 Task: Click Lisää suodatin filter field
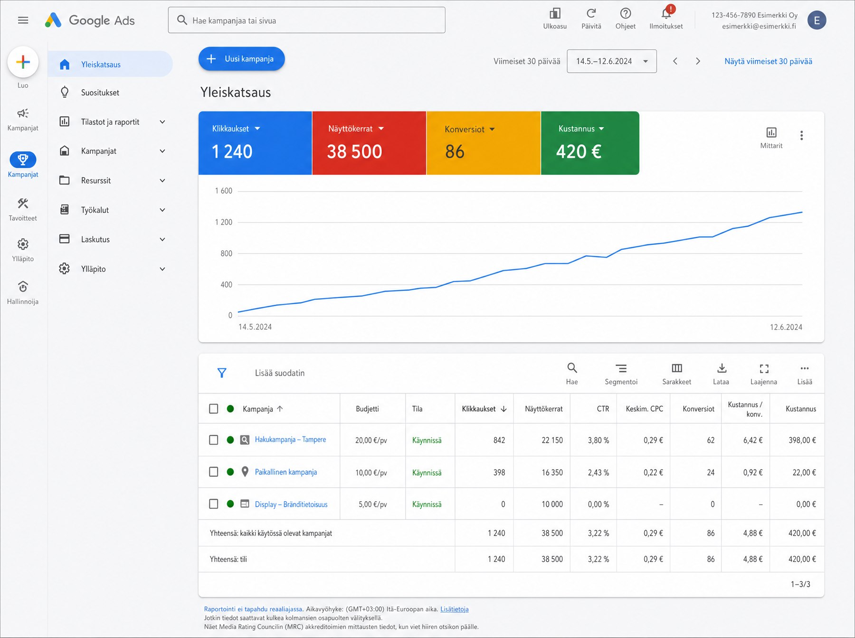tap(280, 373)
